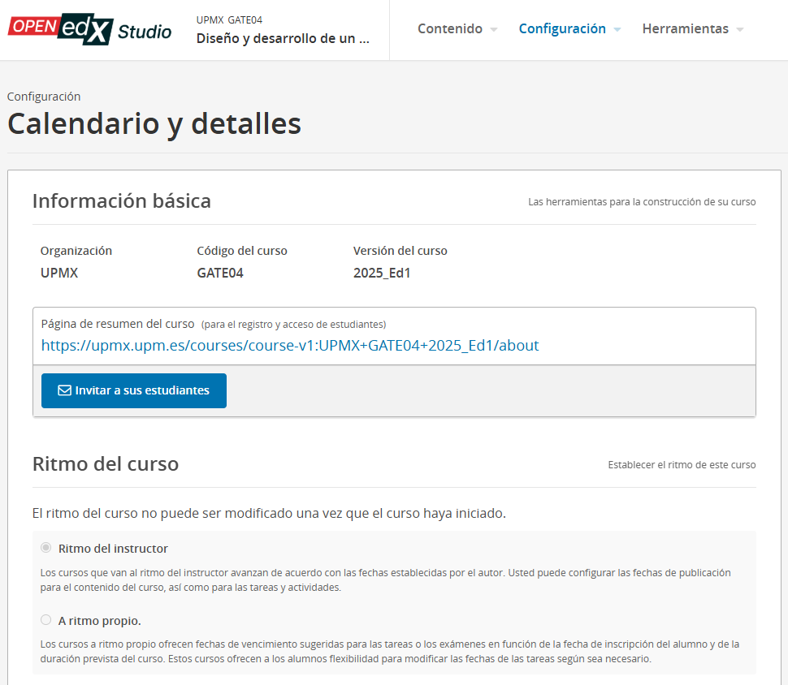The width and height of the screenshot is (788, 685).
Task: Click organization value 'UPMX'
Action: coord(59,274)
